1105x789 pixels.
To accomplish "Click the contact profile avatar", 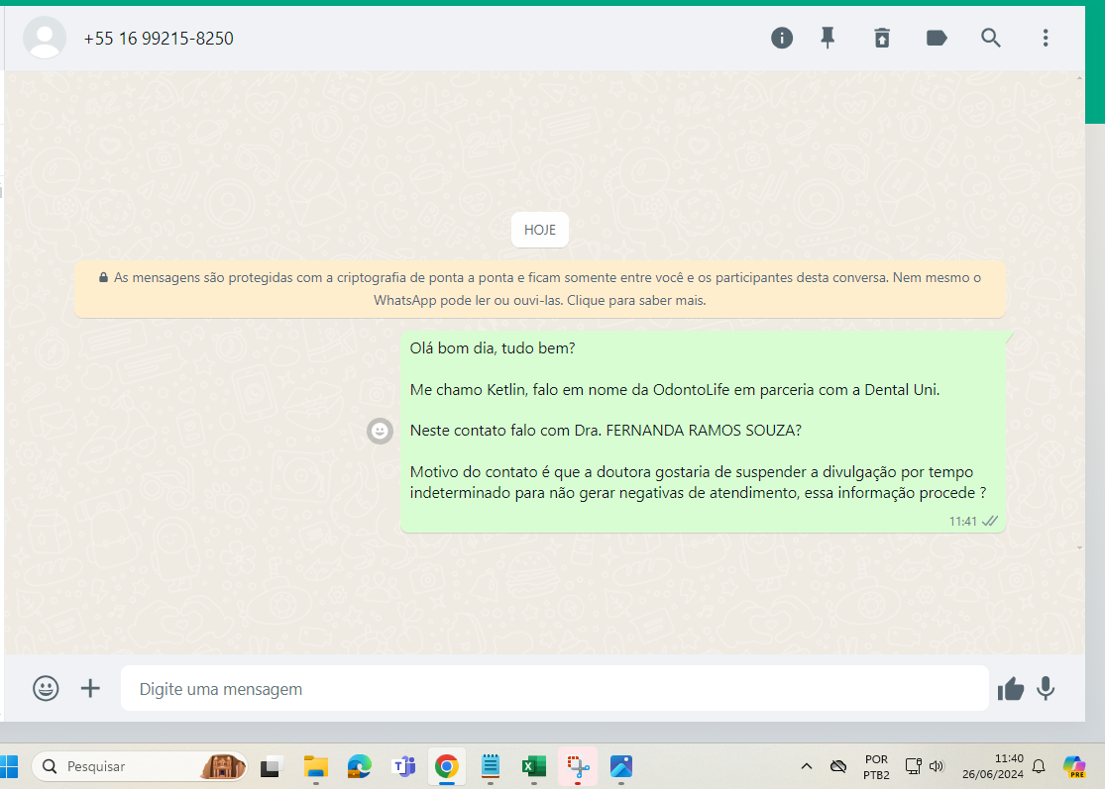I will pos(45,38).
